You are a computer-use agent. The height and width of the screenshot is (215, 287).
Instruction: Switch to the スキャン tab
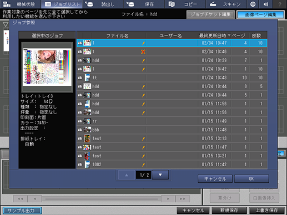click(226, 4)
